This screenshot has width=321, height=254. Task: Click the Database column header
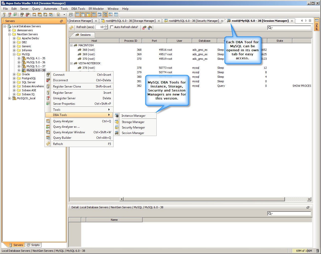pyautogui.click(x=204, y=41)
